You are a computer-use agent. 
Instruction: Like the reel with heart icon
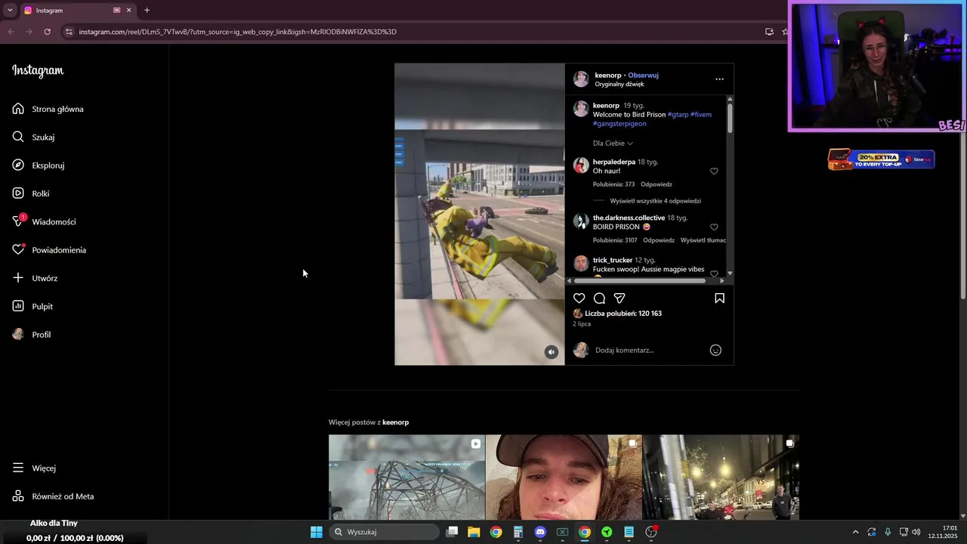tap(579, 298)
